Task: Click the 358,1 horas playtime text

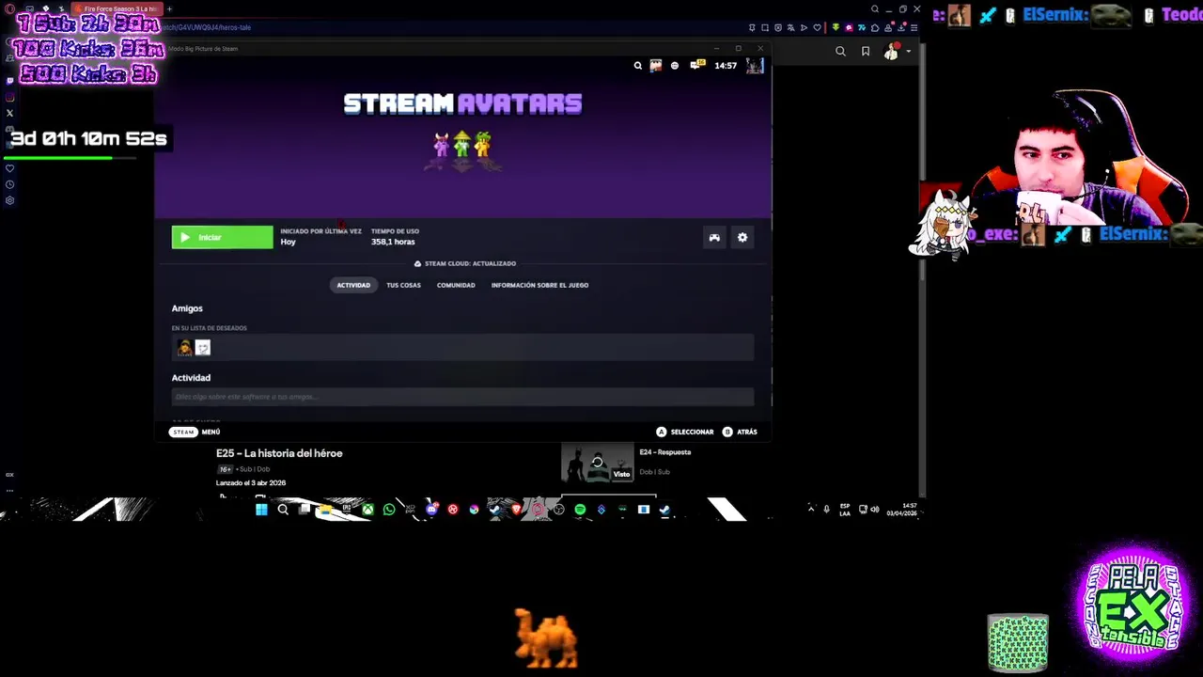Action: [393, 242]
